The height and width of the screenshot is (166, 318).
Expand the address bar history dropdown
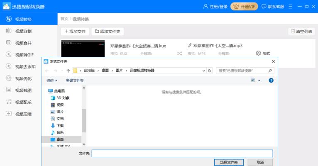[x=203, y=71]
